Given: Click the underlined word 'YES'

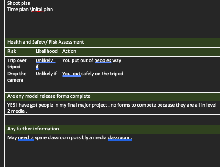Looking at the screenshot, I should coord(11,105).
